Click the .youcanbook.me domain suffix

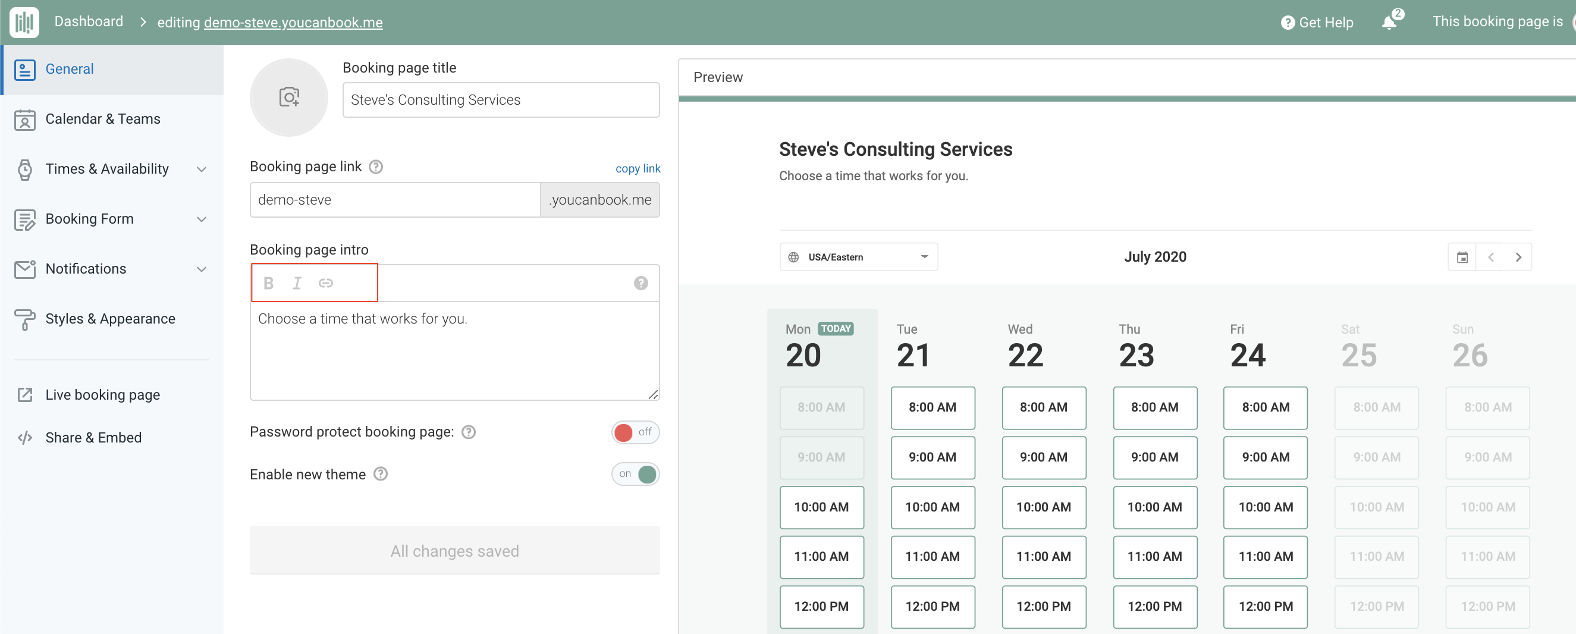pos(599,199)
